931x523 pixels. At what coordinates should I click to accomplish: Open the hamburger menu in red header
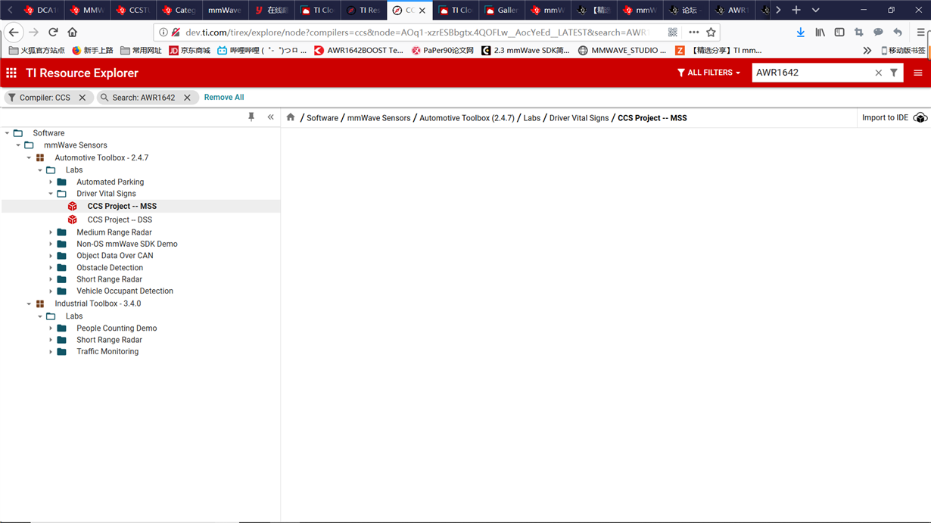point(918,73)
